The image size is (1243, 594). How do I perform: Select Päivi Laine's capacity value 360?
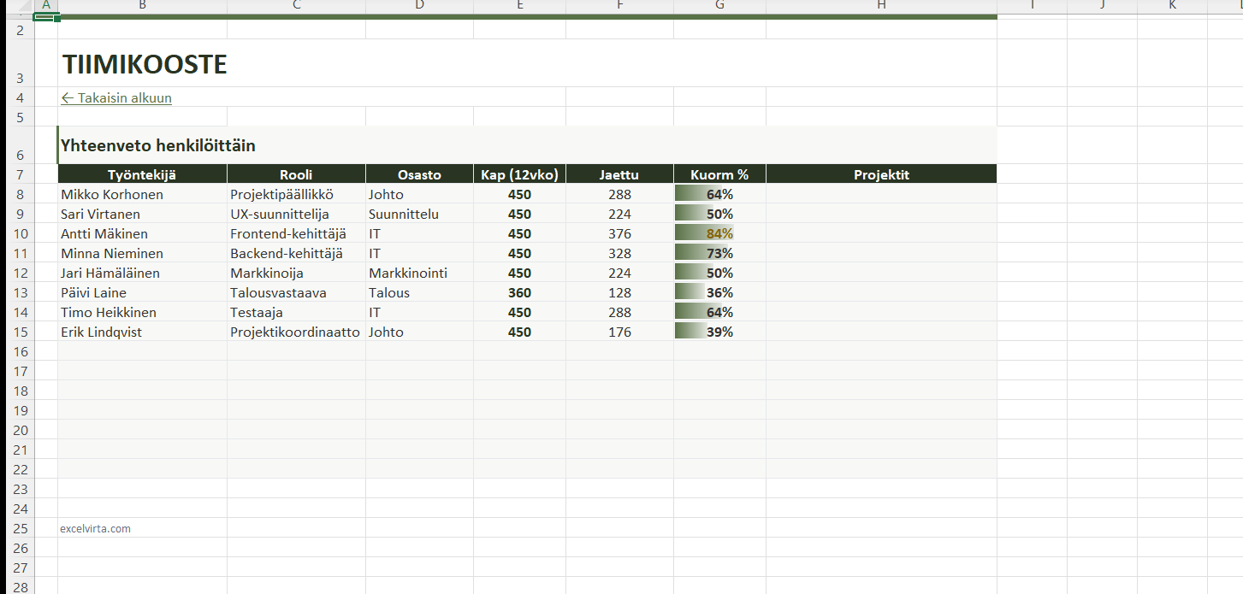pyautogui.click(x=519, y=293)
